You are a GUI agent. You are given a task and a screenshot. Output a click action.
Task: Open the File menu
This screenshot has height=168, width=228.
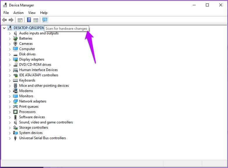click(6, 13)
